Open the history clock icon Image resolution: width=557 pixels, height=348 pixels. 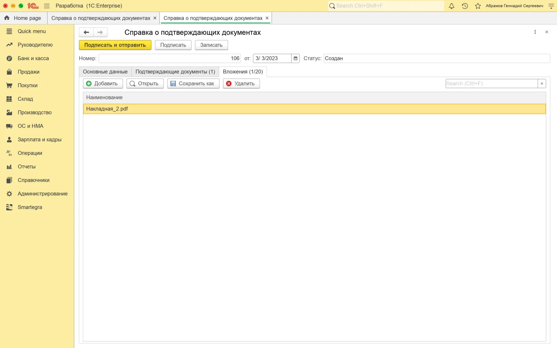point(464,6)
